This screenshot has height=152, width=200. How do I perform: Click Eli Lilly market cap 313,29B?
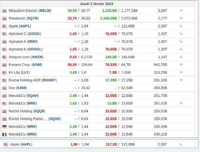pos(161,73)
